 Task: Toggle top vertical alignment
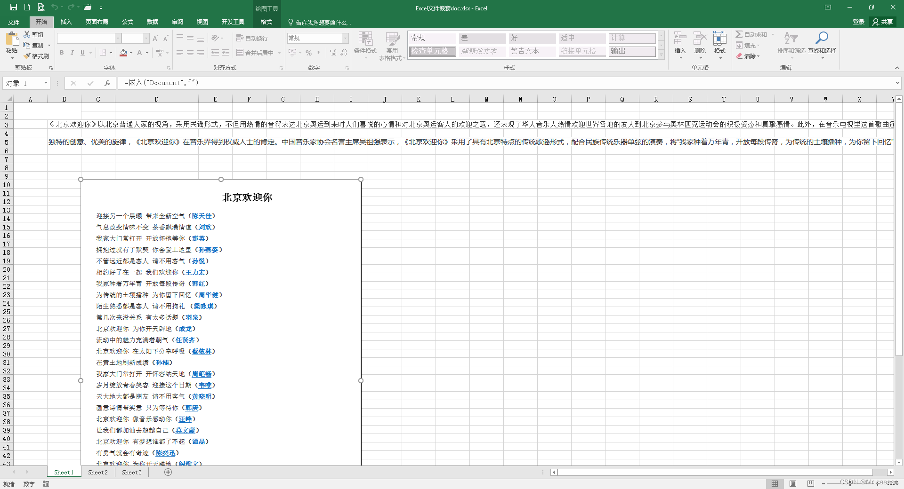[179, 38]
